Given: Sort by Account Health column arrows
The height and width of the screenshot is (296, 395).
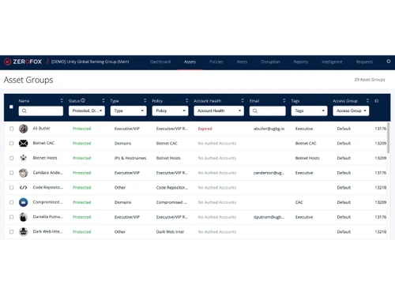Looking at the screenshot, I should (x=243, y=100).
